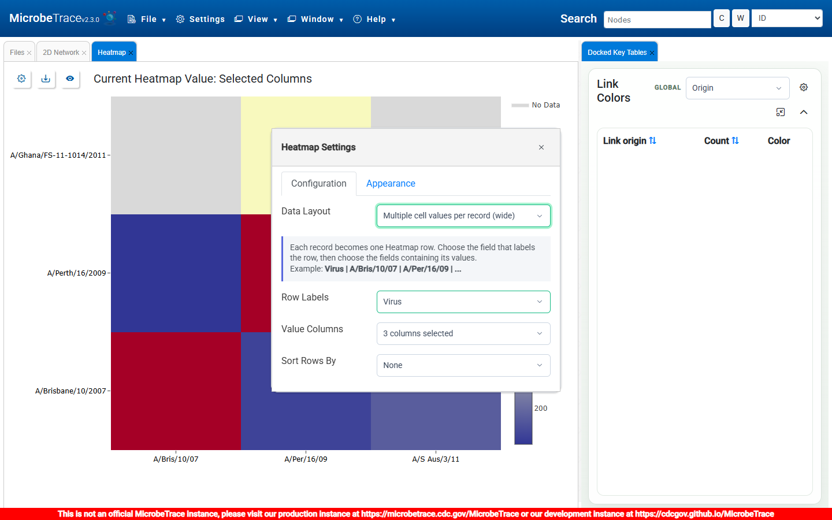832x520 pixels.
Task: Toggle the heatmap eye visibility icon
Action: tap(70, 79)
